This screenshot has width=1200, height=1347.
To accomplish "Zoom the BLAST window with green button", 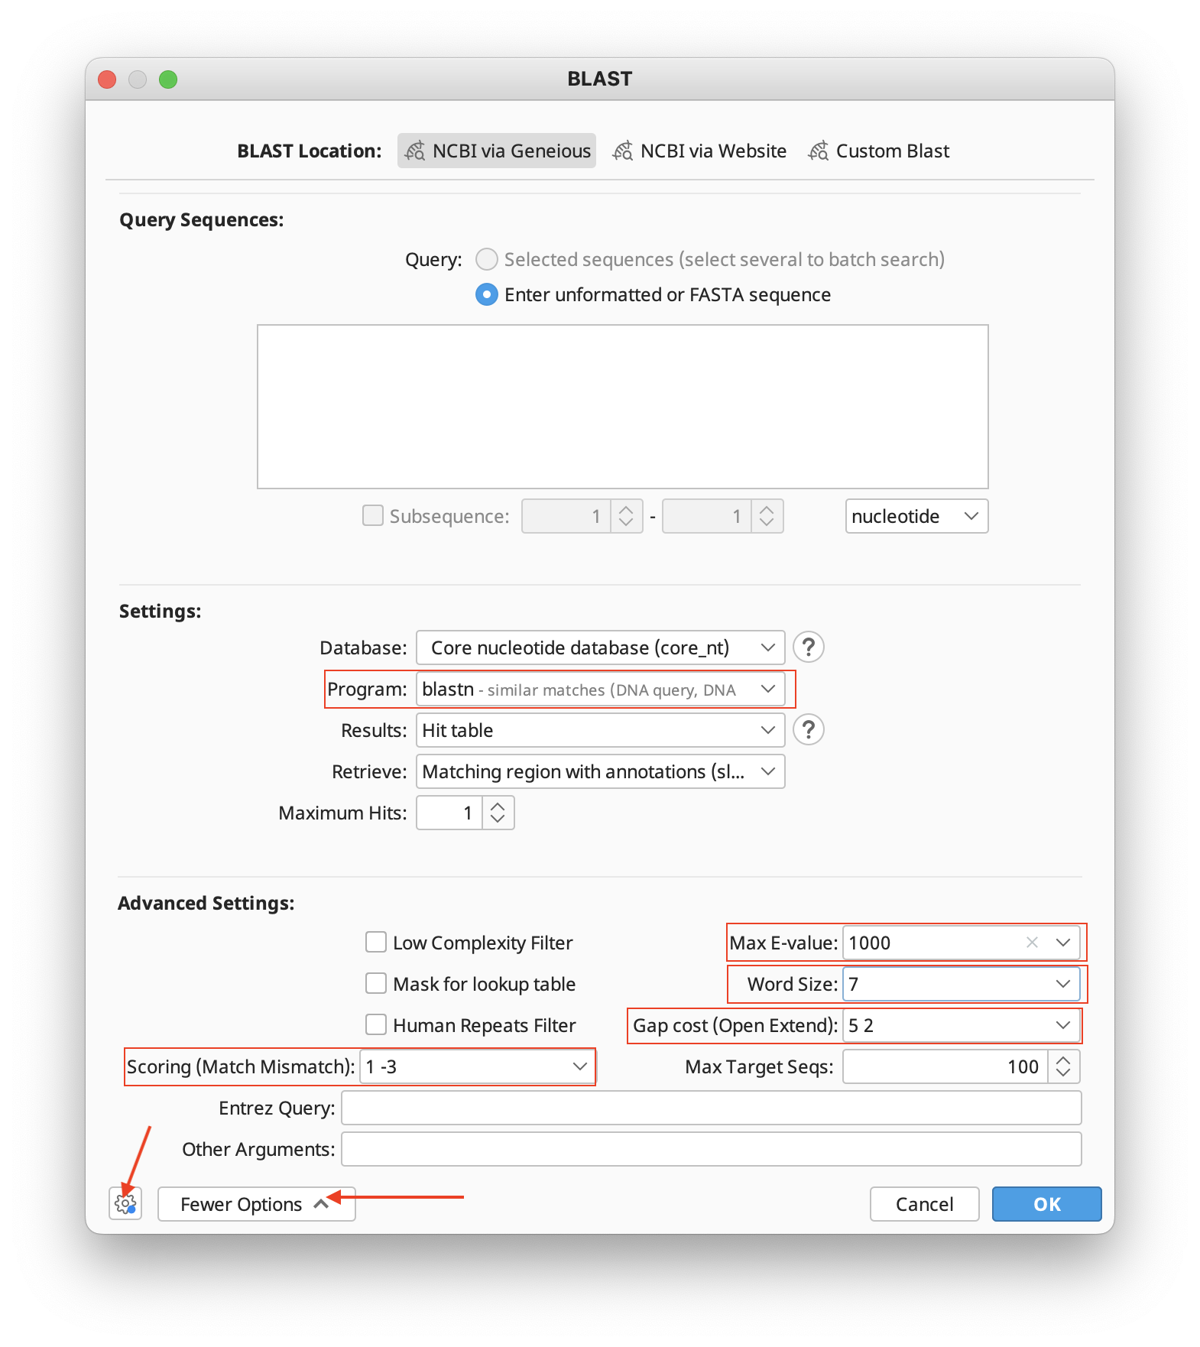I will [x=168, y=80].
